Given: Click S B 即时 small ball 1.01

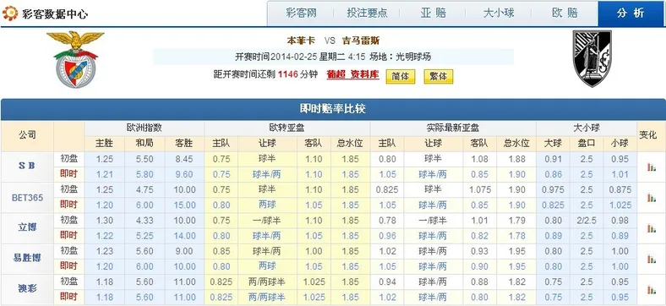Looking at the screenshot, I should coord(620,175).
